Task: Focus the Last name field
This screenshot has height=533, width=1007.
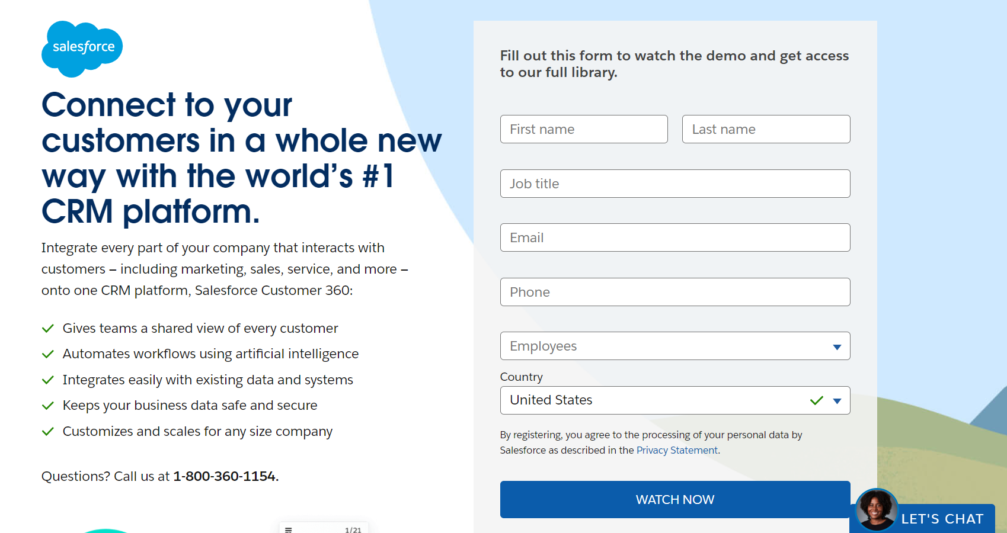Action: 766,129
